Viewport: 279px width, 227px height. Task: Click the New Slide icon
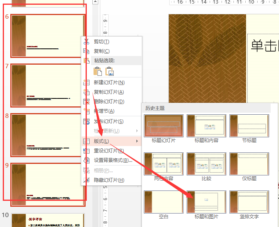click(86, 82)
